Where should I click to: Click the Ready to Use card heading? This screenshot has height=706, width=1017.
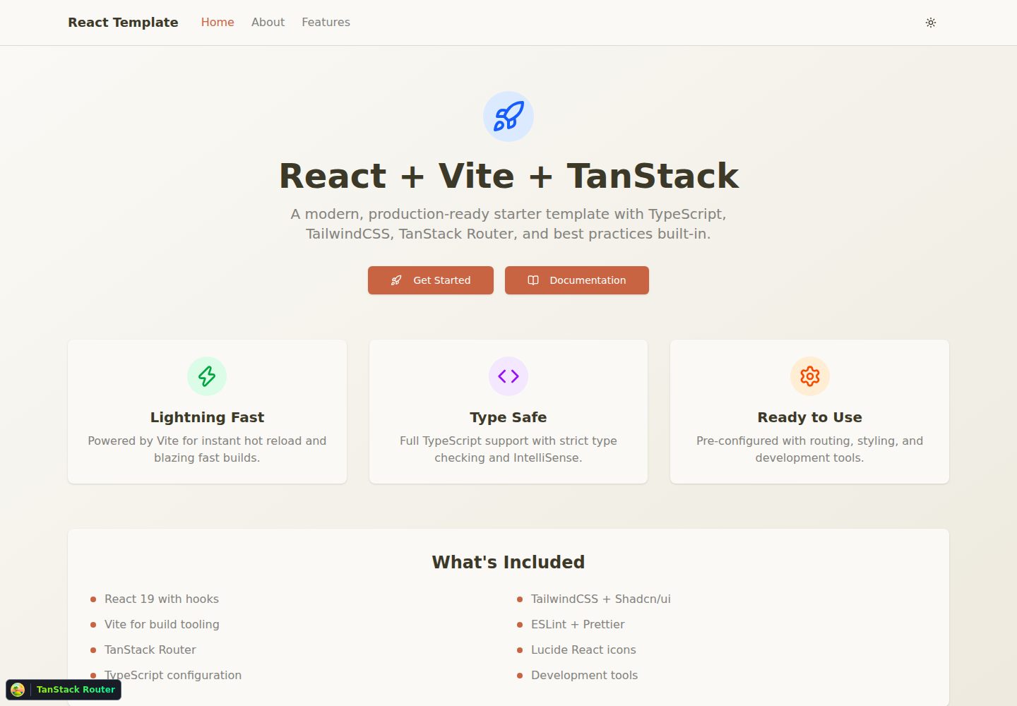[x=809, y=417]
